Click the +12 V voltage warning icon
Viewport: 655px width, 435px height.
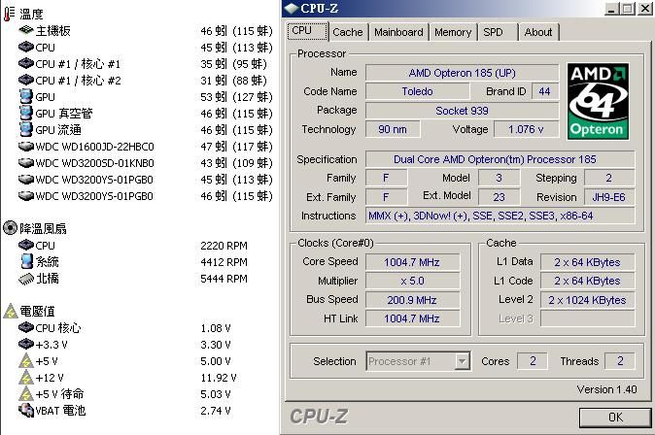25,378
